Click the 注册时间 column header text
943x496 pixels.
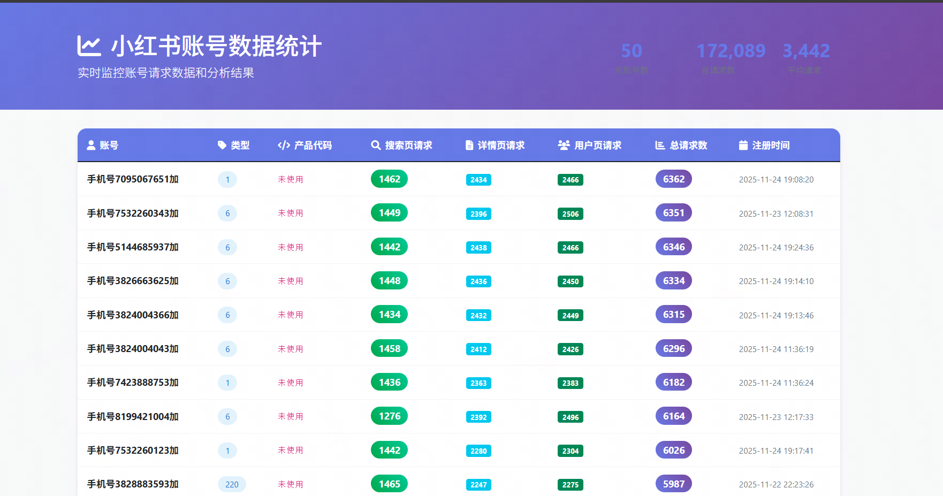tap(771, 145)
